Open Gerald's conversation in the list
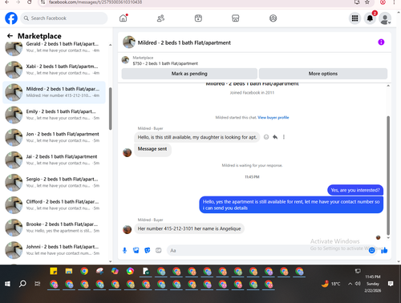The image size is (401, 303). [x=54, y=47]
